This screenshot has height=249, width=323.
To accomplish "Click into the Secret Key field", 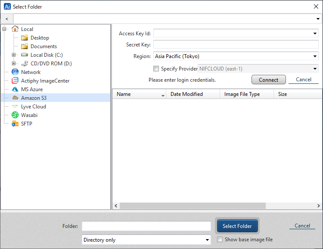I will point(236,45).
